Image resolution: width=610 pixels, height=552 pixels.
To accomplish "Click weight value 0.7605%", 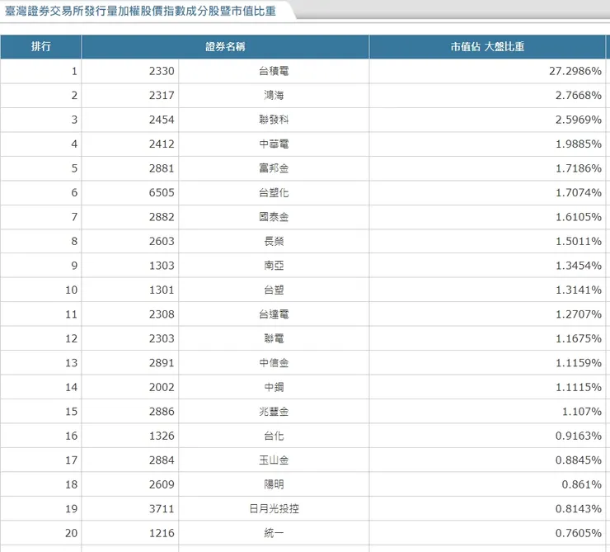I will click(578, 533).
